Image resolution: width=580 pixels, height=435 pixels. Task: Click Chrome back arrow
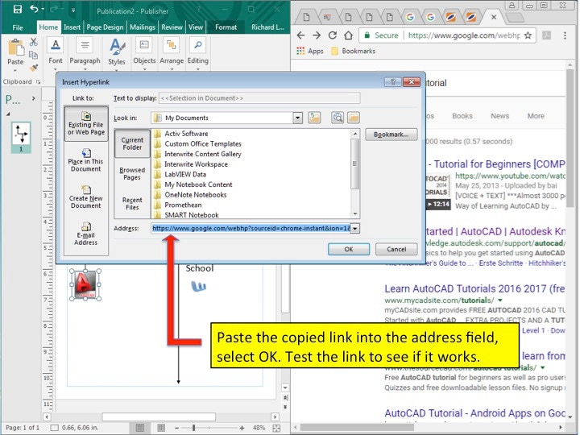click(300, 35)
